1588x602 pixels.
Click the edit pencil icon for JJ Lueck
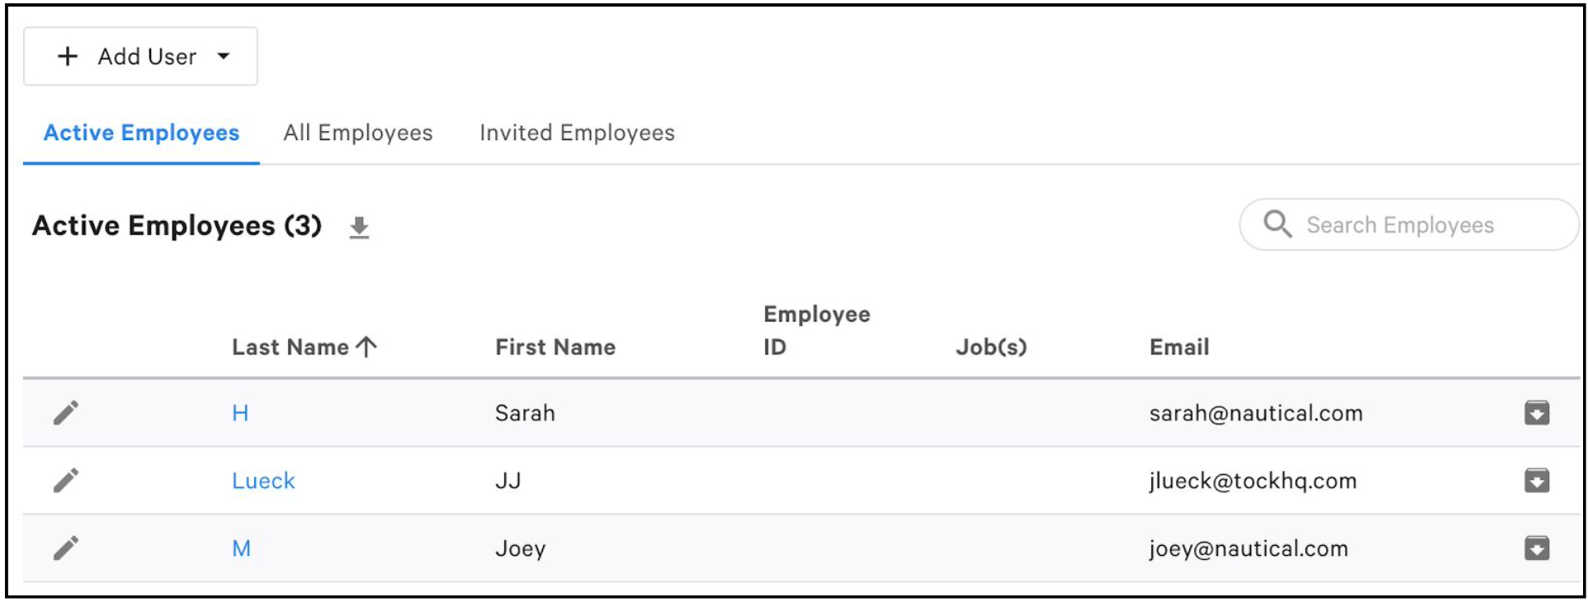[x=66, y=481]
